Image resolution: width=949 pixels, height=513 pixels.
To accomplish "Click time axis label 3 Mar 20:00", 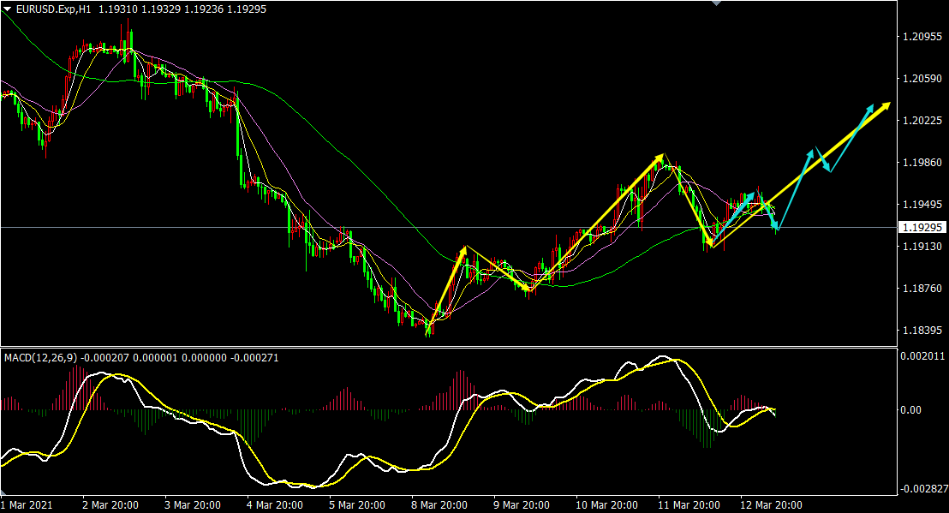I will [193, 505].
